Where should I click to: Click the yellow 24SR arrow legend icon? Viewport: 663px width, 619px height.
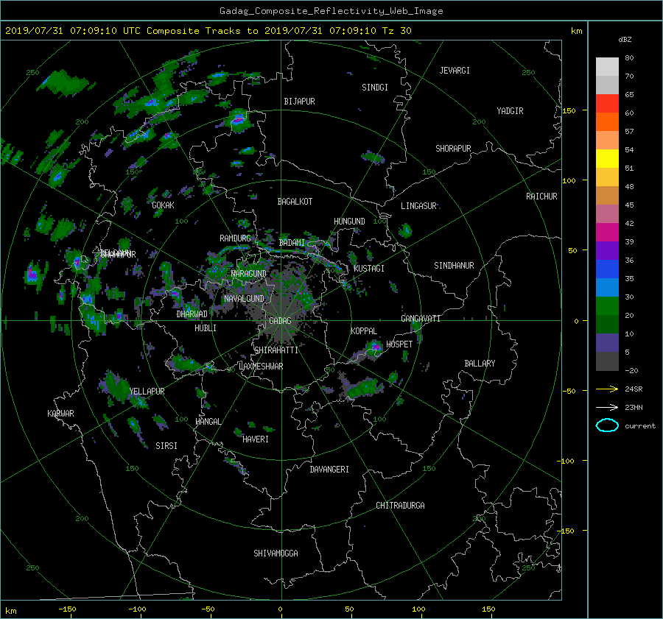tap(607, 389)
